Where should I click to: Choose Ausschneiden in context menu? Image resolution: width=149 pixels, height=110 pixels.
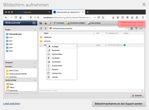(x=62, y=66)
